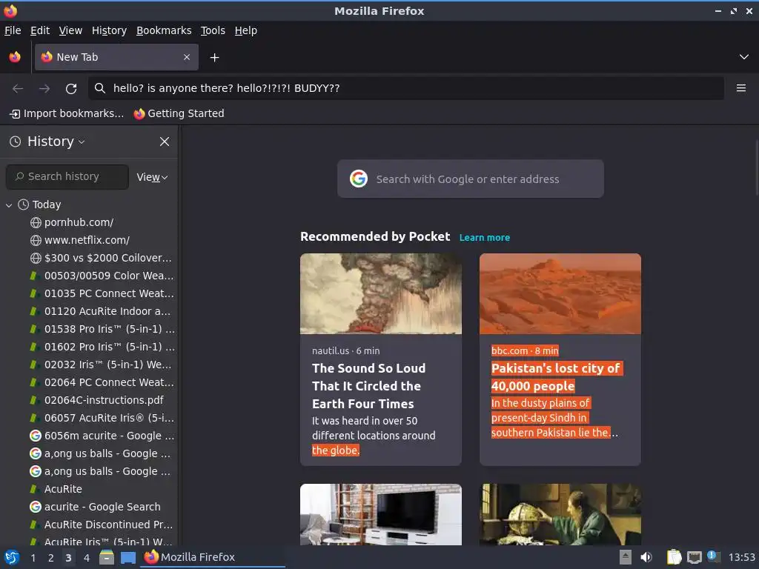This screenshot has width=759, height=569.
Task: Click the green favicon of AcuRite entry
Action: click(33, 489)
